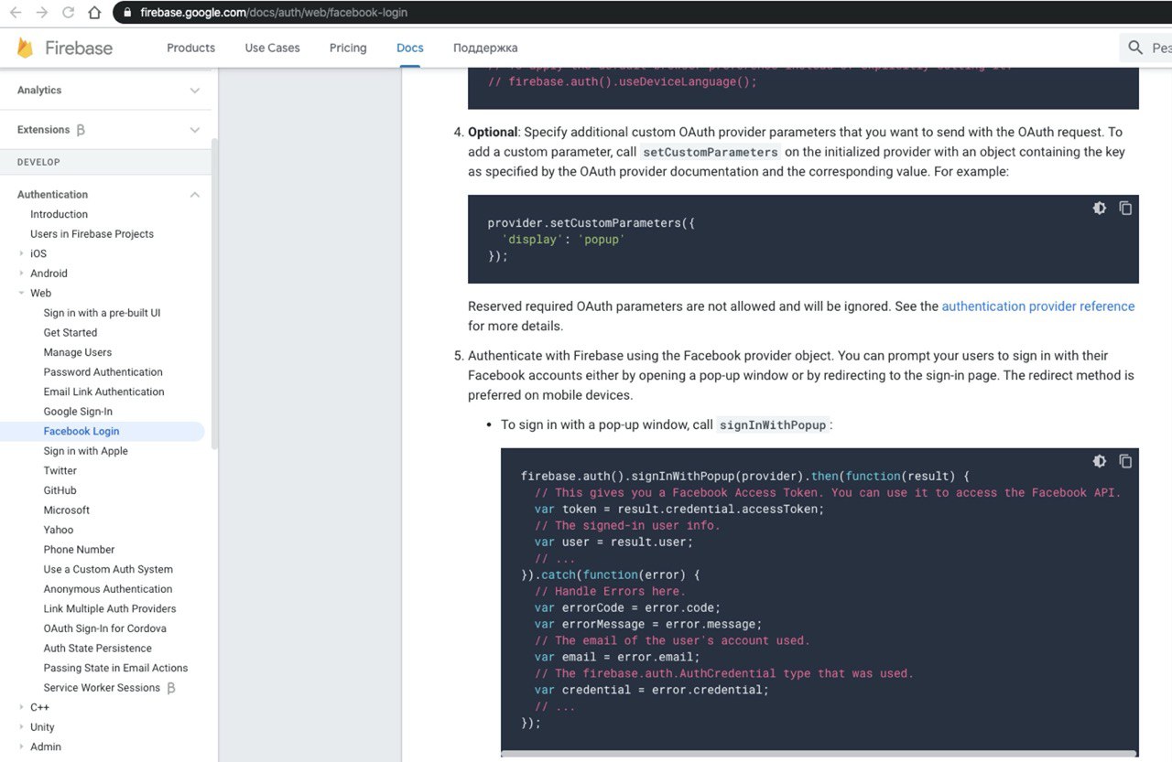Open the Get Started page
The image size is (1172, 762).
[x=71, y=333]
